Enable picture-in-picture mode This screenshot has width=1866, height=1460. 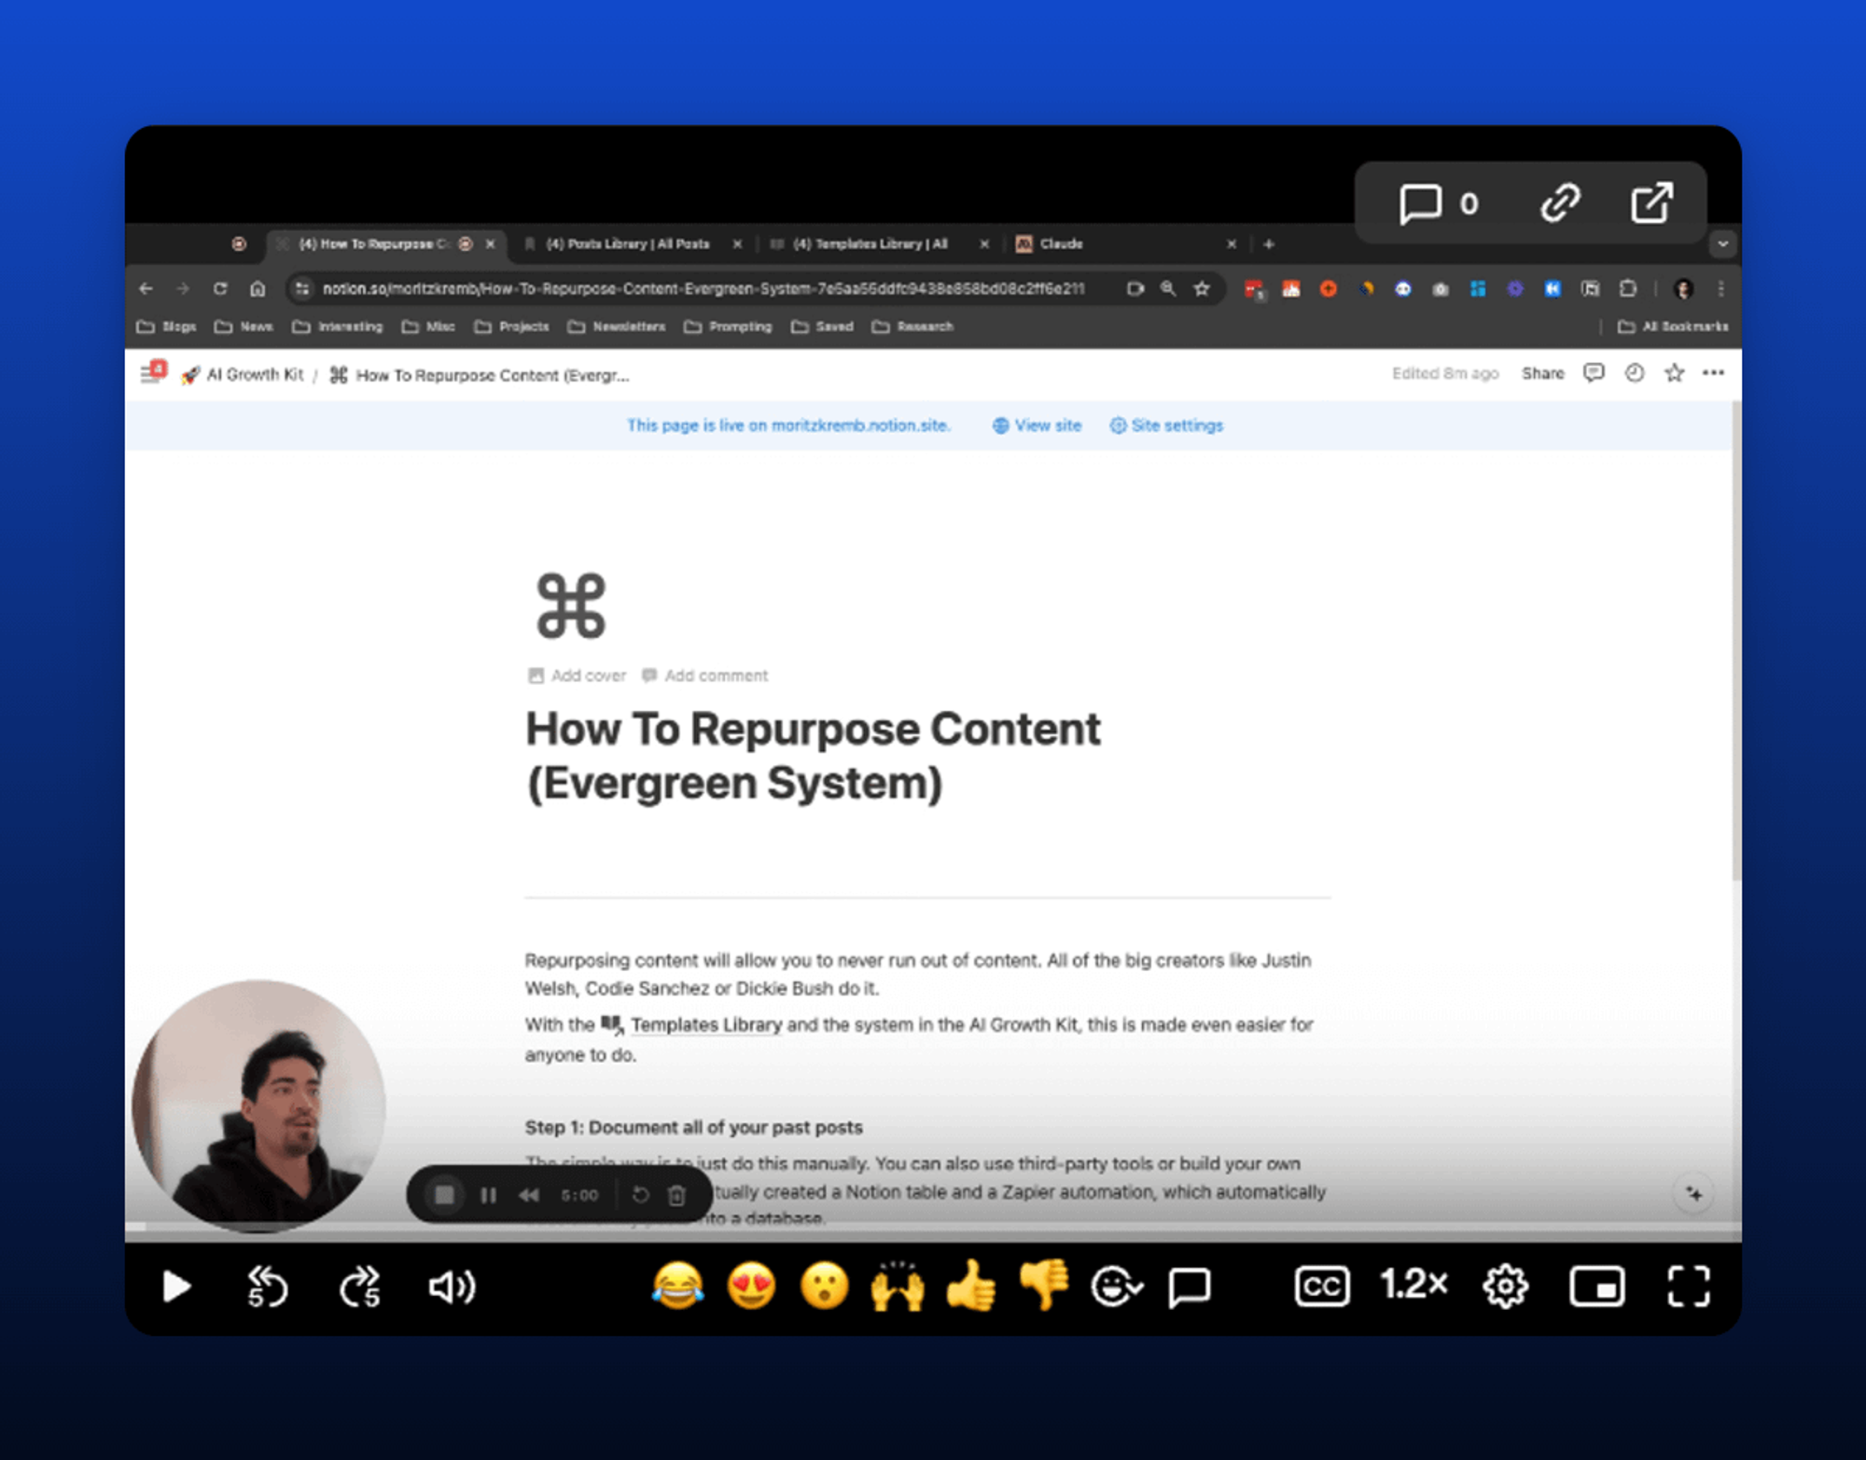click(1596, 1286)
